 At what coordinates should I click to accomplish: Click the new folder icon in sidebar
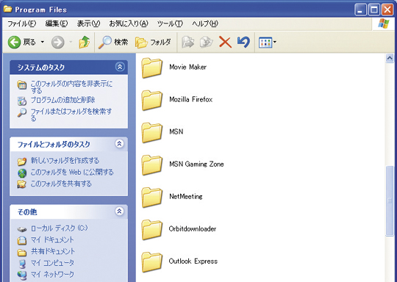[22, 161]
